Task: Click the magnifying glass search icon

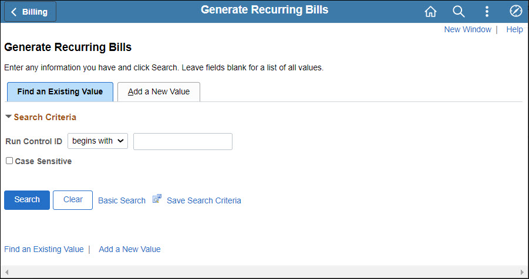Action: pos(459,12)
